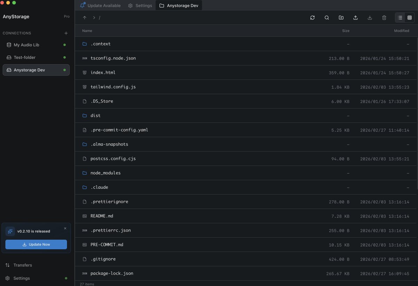The width and height of the screenshot is (418, 286).
Task: Click the markdown icon for README.md
Action: [84, 216]
